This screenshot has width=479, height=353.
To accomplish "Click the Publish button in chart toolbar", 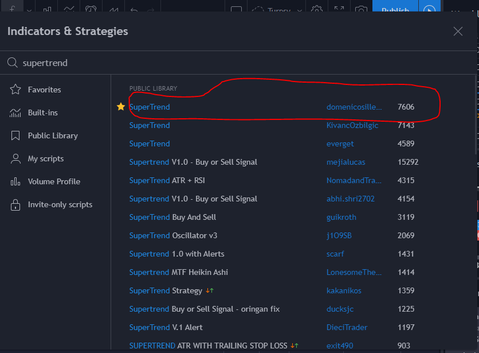I will pyautogui.click(x=395, y=6).
